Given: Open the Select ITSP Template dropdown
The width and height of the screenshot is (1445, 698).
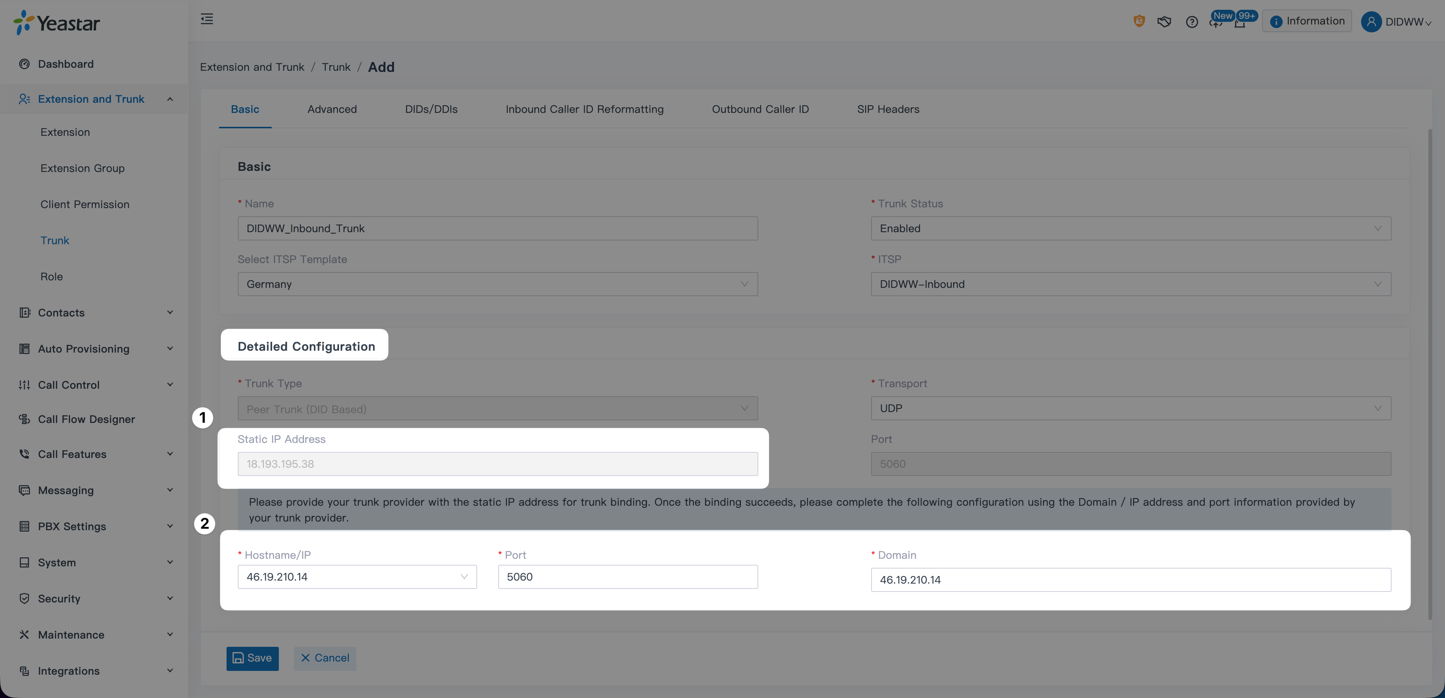Looking at the screenshot, I should pos(497,284).
